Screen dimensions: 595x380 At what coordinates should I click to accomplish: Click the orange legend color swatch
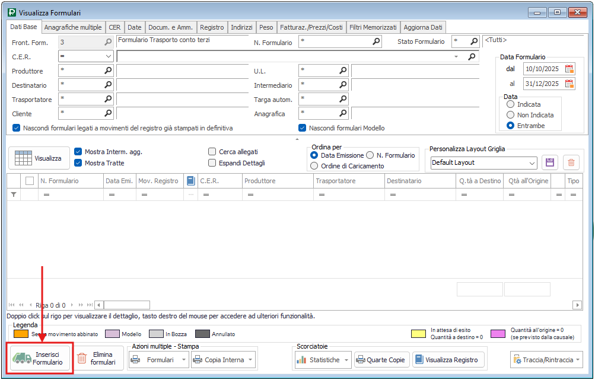[21, 334]
